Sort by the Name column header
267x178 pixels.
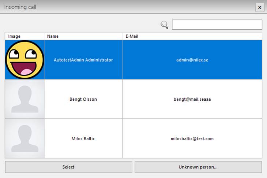click(x=83, y=36)
